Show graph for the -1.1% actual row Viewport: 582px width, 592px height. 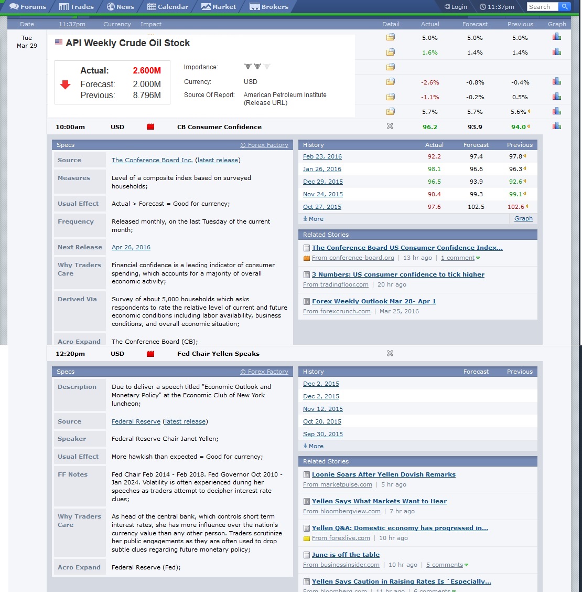[x=557, y=96]
